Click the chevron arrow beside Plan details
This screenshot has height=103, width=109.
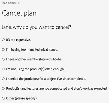coord(19,3)
